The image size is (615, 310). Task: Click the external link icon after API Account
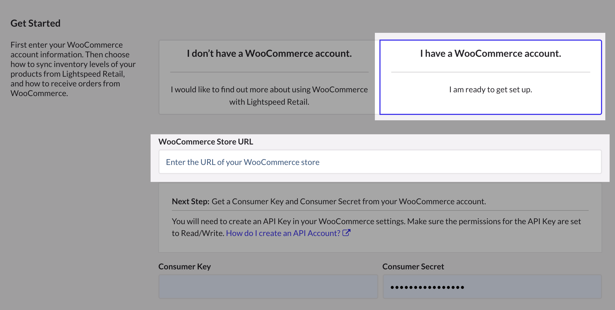(346, 232)
